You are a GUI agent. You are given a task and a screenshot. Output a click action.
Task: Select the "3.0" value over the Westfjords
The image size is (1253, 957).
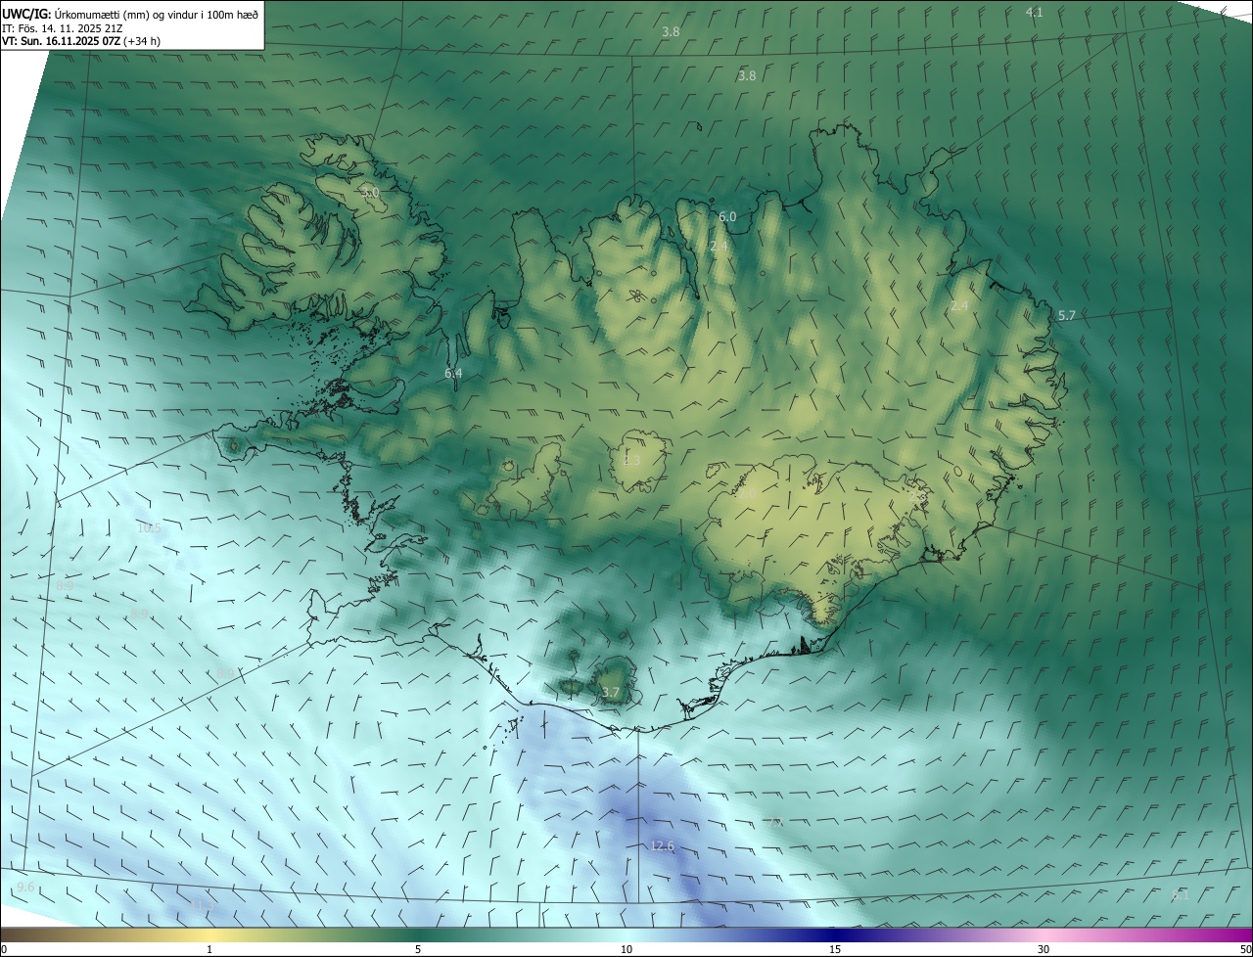369,193
